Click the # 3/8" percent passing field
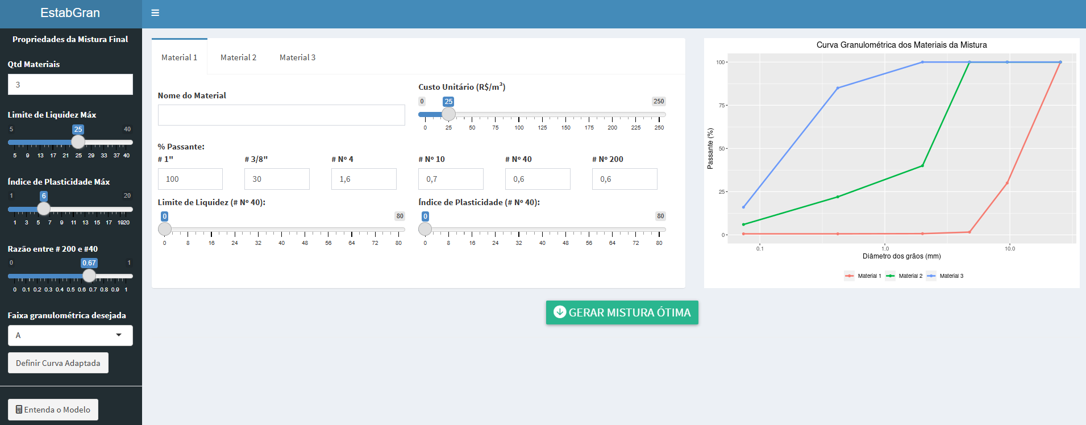The height and width of the screenshot is (425, 1086). coord(277,179)
